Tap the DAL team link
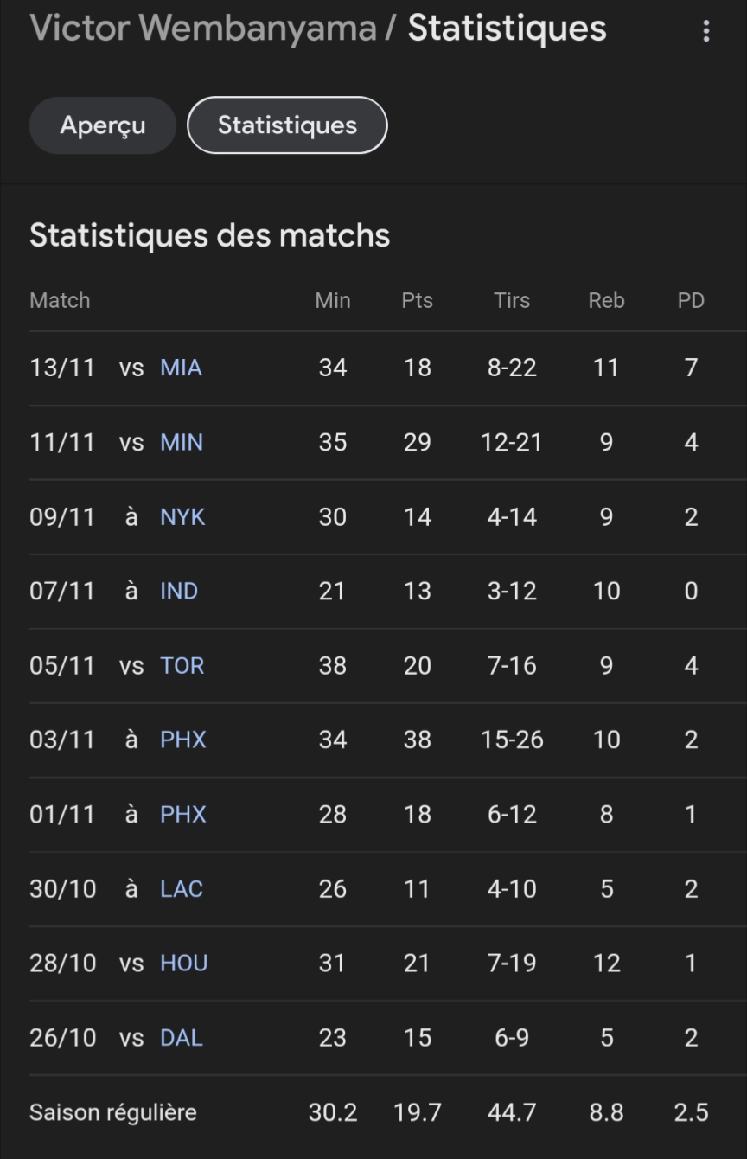The width and height of the screenshot is (747, 1159). coord(182,1037)
